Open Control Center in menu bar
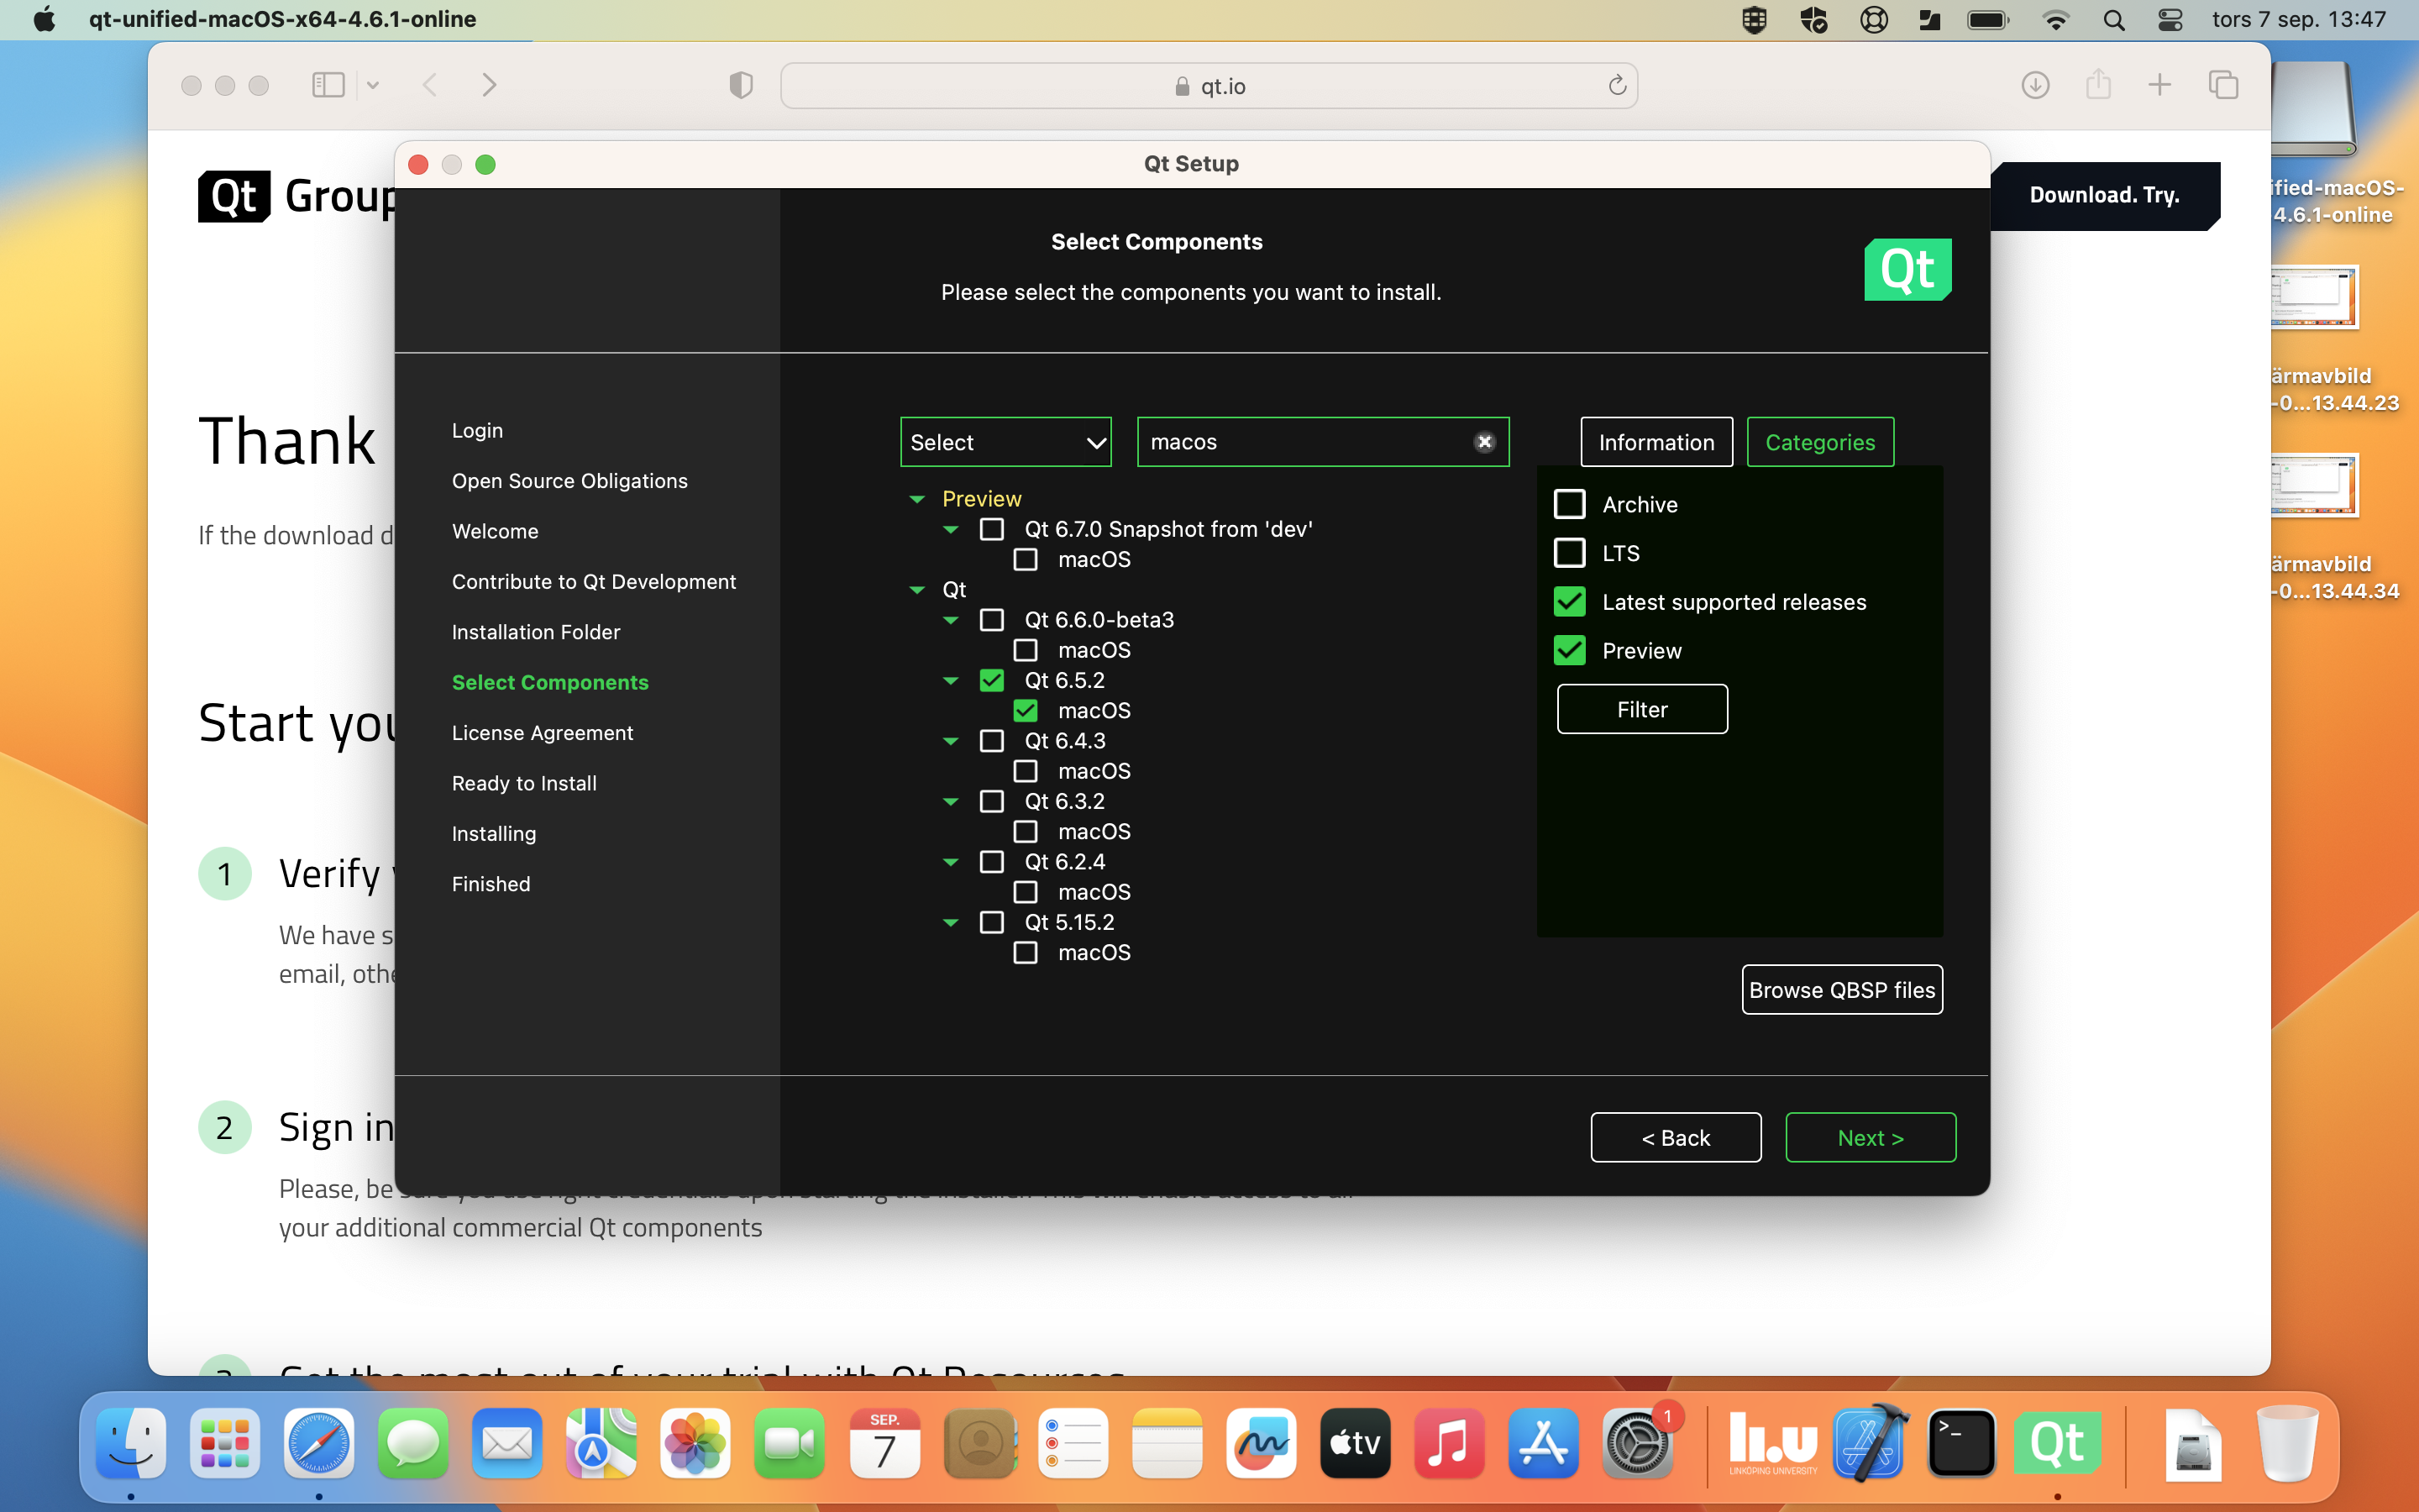 [2170, 19]
